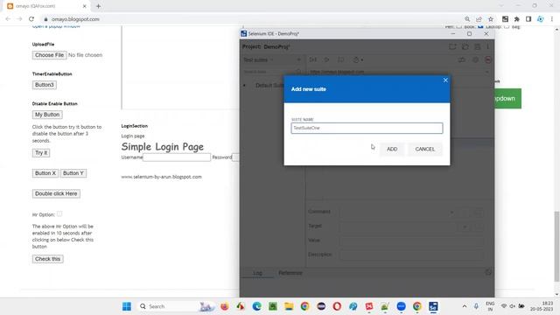Switch to the Reference tab
560x315 pixels.
click(x=290, y=273)
